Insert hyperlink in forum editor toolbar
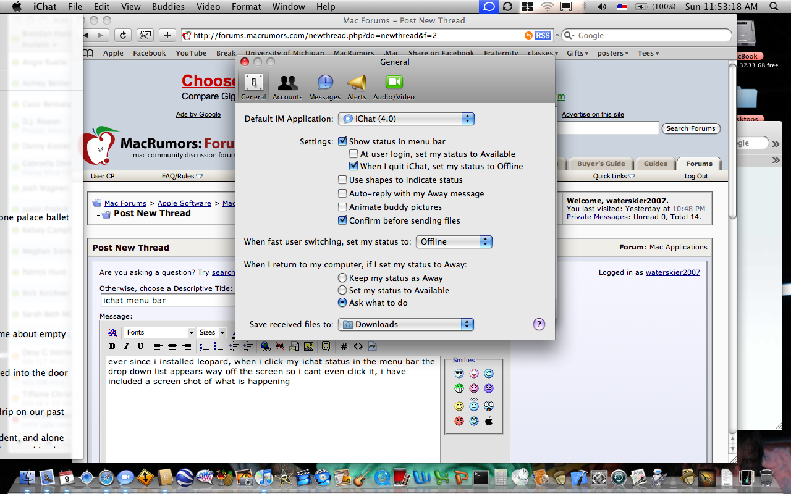 click(265, 346)
